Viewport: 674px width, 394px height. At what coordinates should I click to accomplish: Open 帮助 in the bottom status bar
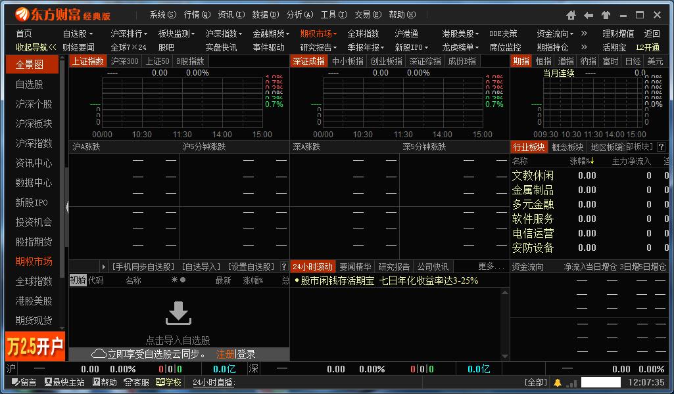tap(105, 382)
